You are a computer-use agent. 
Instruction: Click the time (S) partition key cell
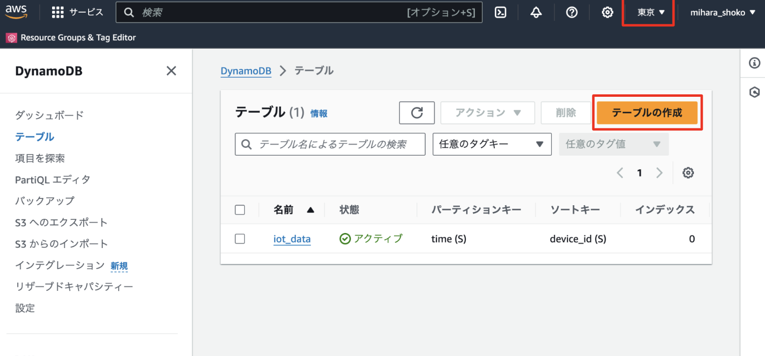(x=449, y=239)
